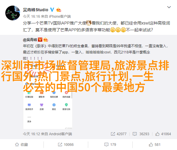
Task: Favorite this post with 收藏 star
Action: click(21, 144)
